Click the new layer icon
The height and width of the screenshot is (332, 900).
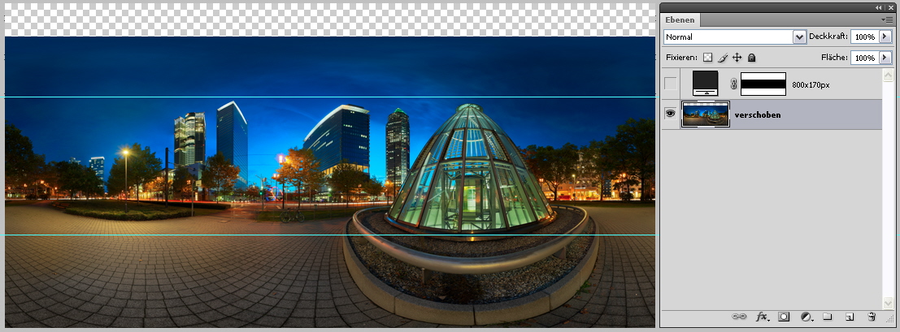tap(849, 317)
